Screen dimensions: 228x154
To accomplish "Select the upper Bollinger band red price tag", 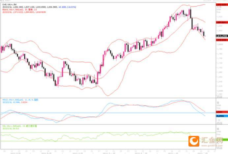I will [222, 5].
